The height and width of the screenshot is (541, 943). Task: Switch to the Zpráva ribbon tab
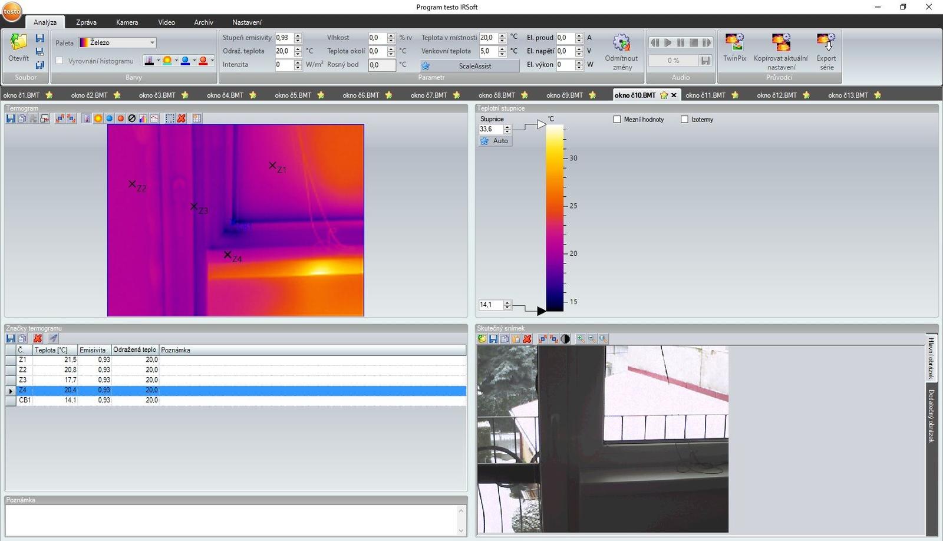86,22
